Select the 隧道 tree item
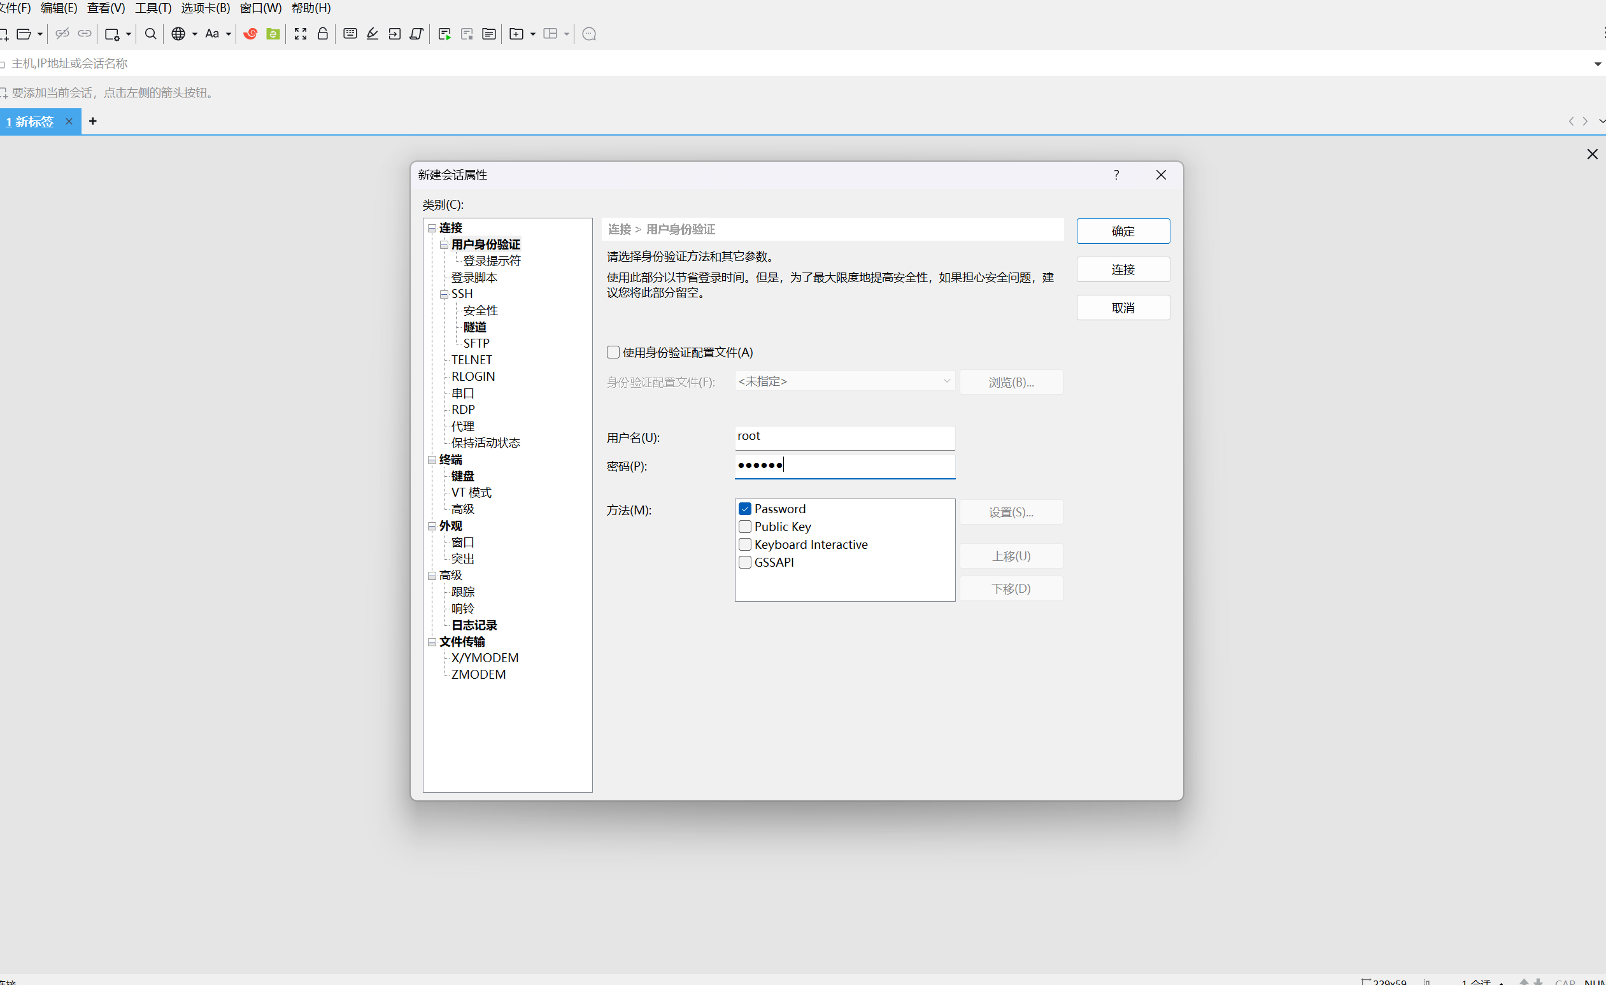This screenshot has width=1606, height=985. pos(474,327)
